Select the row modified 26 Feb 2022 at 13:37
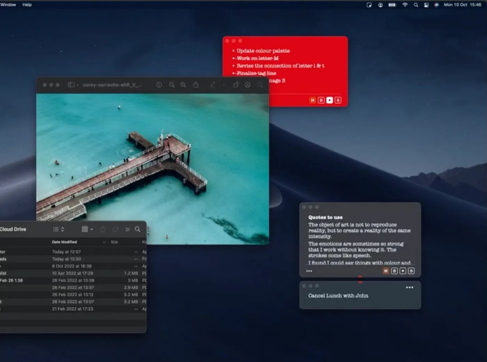The height and width of the screenshot is (362, 487). [73, 287]
